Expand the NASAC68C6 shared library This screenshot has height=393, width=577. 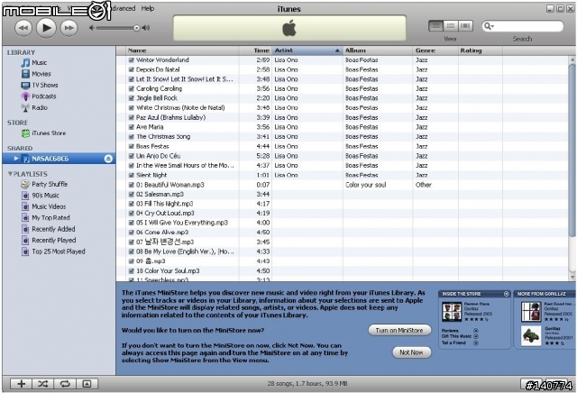[16, 159]
